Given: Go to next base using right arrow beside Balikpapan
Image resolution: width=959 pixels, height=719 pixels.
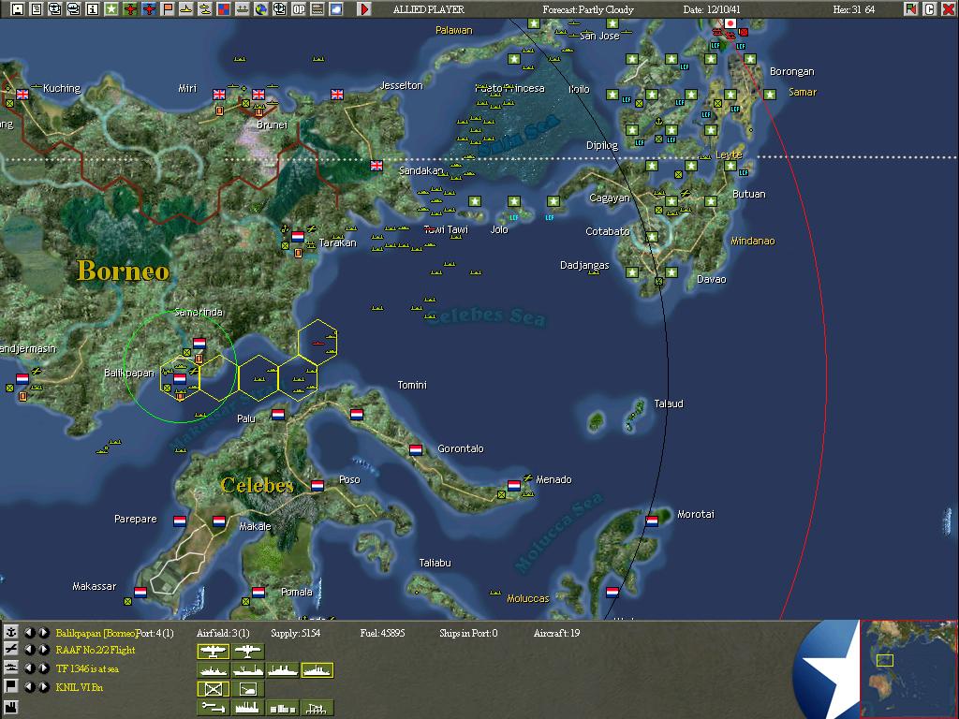Looking at the screenshot, I should [43, 632].
